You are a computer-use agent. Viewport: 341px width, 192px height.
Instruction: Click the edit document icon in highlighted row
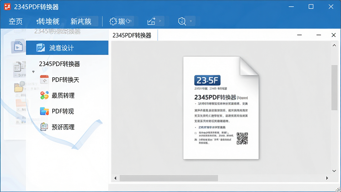tap(41, 48)
